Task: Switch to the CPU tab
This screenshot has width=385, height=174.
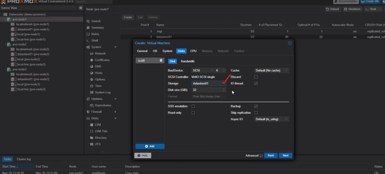Action: click(193, 51)
